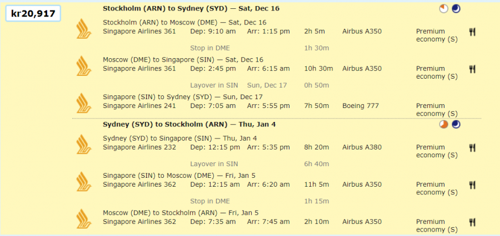
Task: Click the daytime indicator icon for the Dec 16 outbound
Action: pyautogui.click(x=443, y=8)
